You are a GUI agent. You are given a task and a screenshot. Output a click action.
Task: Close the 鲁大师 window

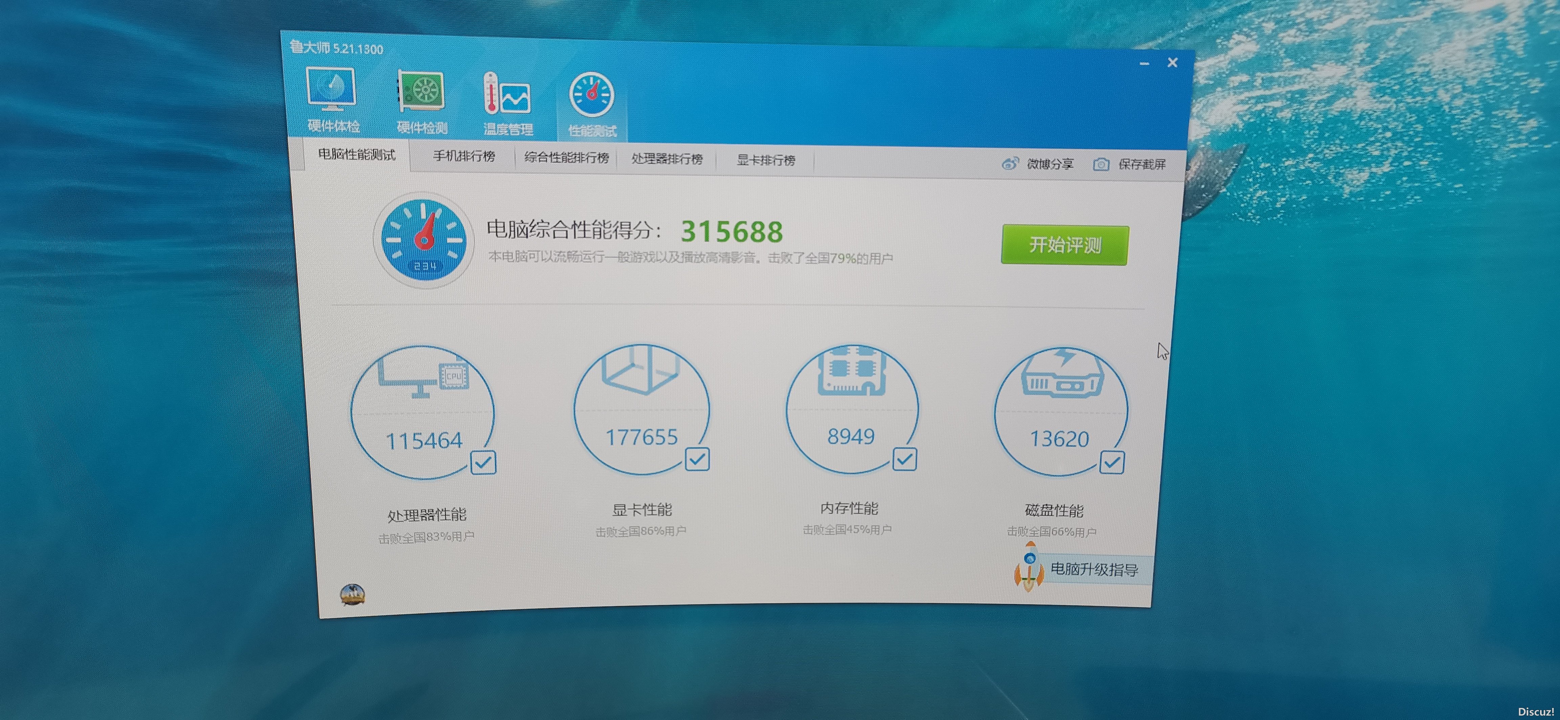(1172, 63)
